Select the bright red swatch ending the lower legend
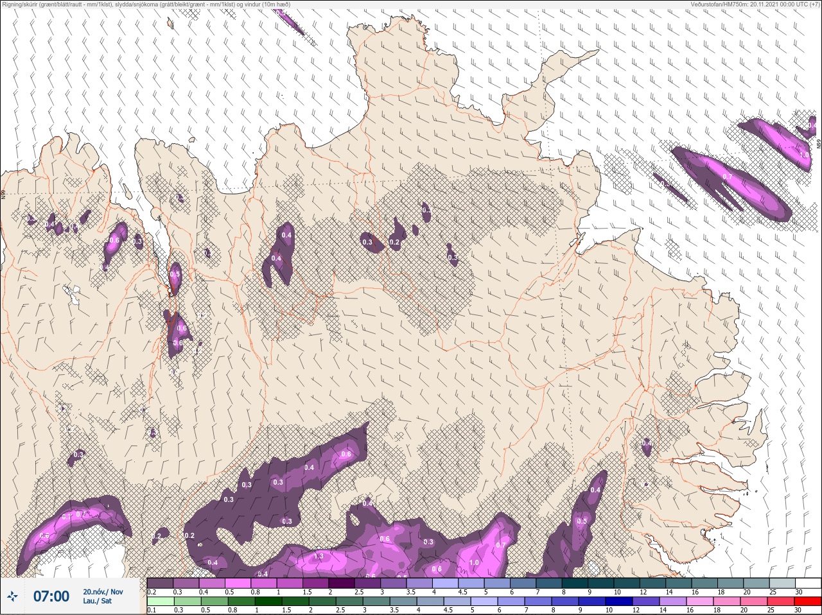 (x=807, y=602)
